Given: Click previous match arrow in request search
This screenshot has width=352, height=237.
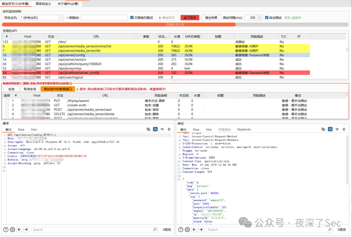Looking at the screenshot, I should click(x=20, y=230).
